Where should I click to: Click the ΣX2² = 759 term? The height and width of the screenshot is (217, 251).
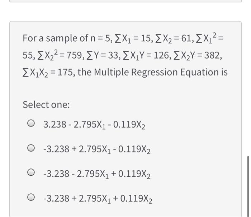[x=60, y=55]
